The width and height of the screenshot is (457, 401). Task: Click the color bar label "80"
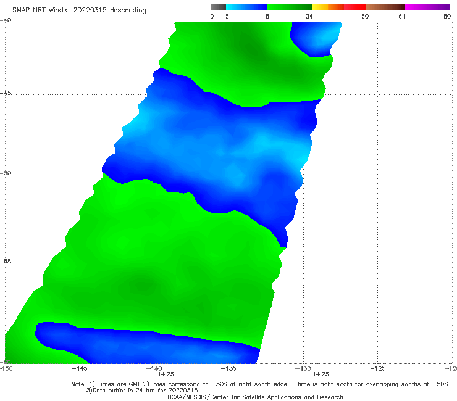pos(447,16)
